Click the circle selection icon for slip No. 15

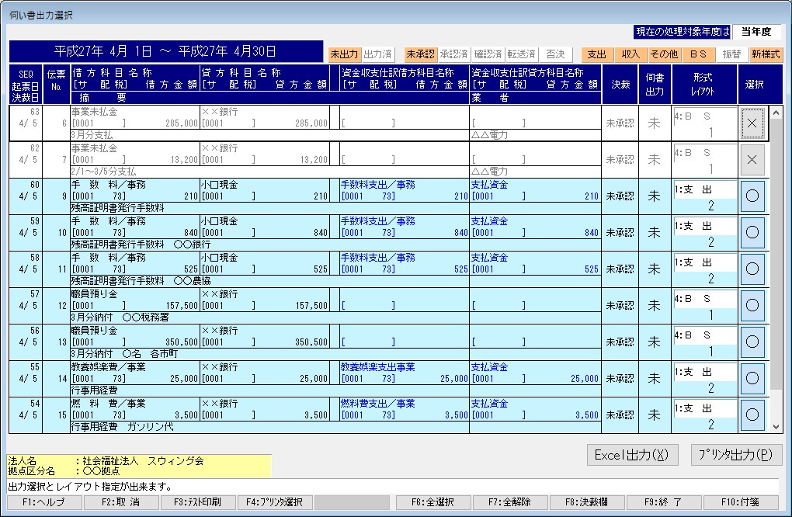click(x=752, y=415)
